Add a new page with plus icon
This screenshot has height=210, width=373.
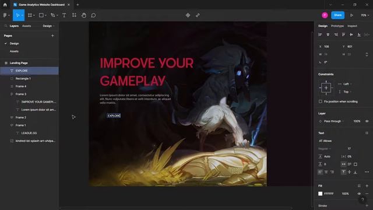pyautogui.click(x=52, y=36)
